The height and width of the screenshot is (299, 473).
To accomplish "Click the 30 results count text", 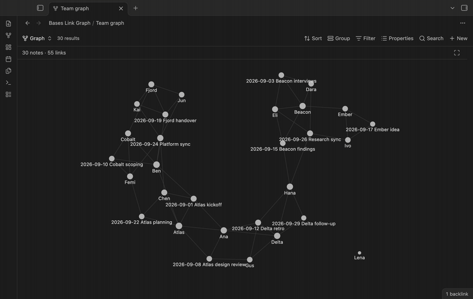I will click(x=68, y=38).
